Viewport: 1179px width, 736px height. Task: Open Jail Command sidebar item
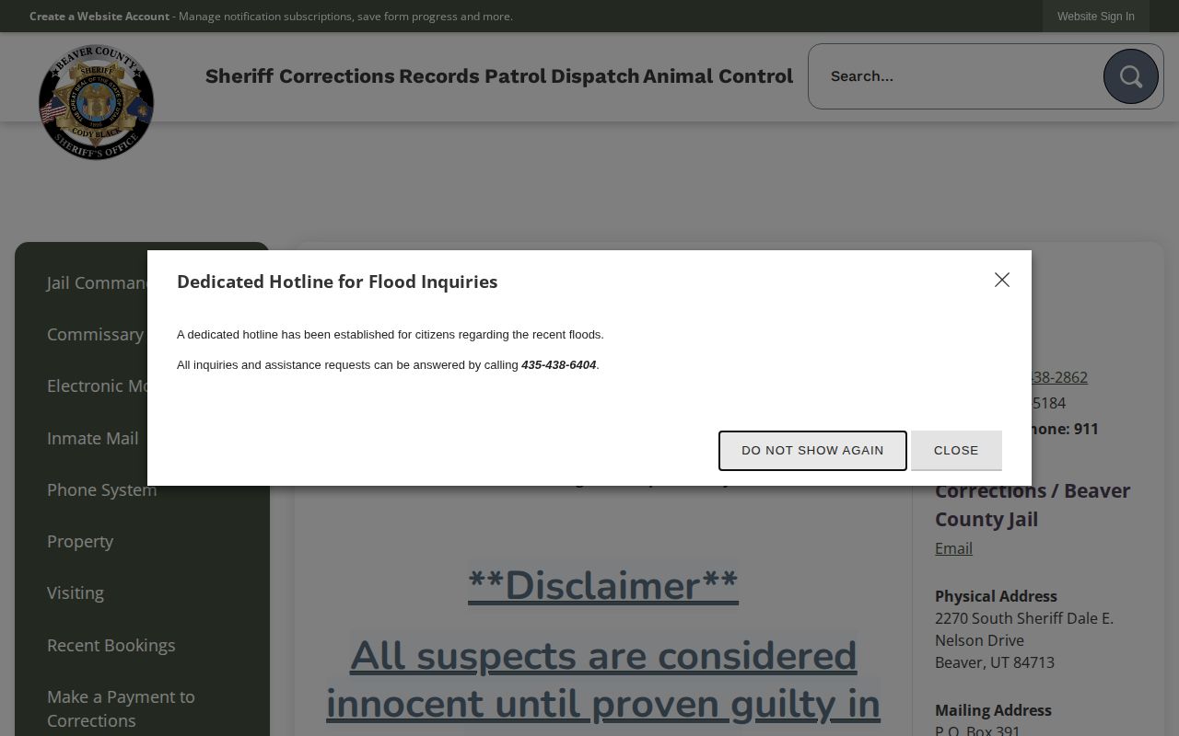[x=97, y=282]
